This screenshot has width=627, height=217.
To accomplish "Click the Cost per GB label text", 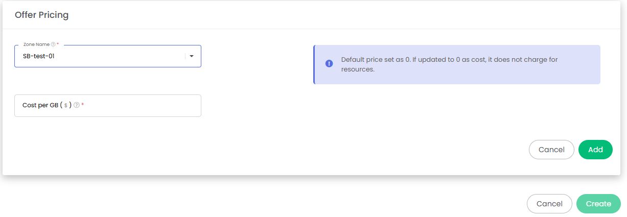I will tap(40, 105).
